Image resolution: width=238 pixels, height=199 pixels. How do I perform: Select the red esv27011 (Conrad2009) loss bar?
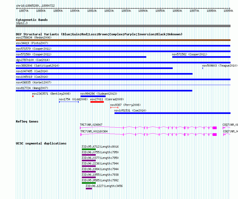(x=97, y=102)
